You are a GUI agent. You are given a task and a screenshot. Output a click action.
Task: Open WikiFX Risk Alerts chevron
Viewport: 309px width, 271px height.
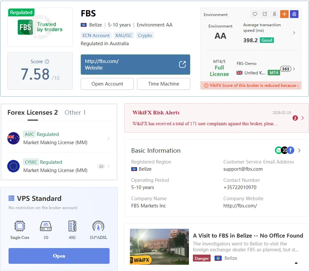tap(302, 118)
